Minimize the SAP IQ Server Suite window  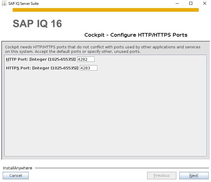[x=177, y=4]
